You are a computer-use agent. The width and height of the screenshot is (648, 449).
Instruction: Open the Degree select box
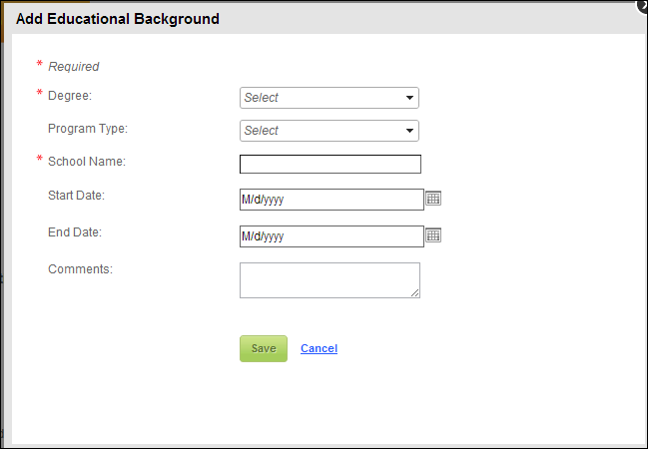click(x=329, y=98)
